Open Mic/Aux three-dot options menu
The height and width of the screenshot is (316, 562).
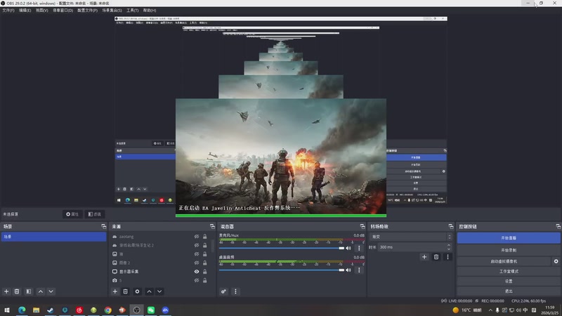click(x=359, y=248)
